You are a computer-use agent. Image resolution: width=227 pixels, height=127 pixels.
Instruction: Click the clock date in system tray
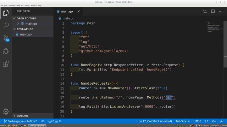pos(215,126)
